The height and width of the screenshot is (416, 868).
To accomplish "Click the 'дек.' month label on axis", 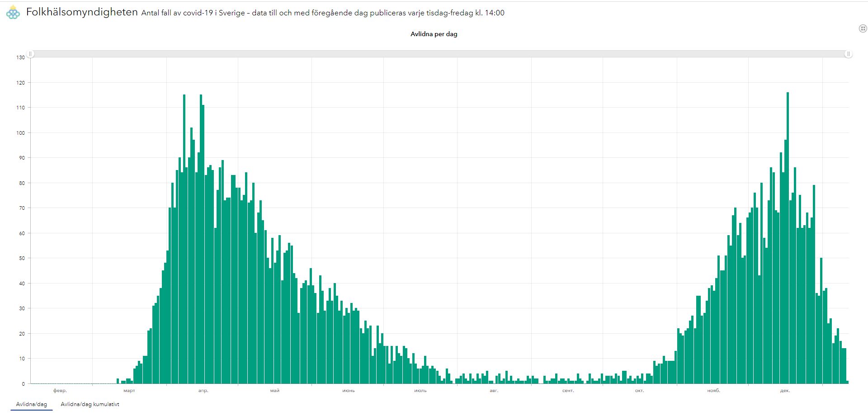I will click(x=785, y=390).
